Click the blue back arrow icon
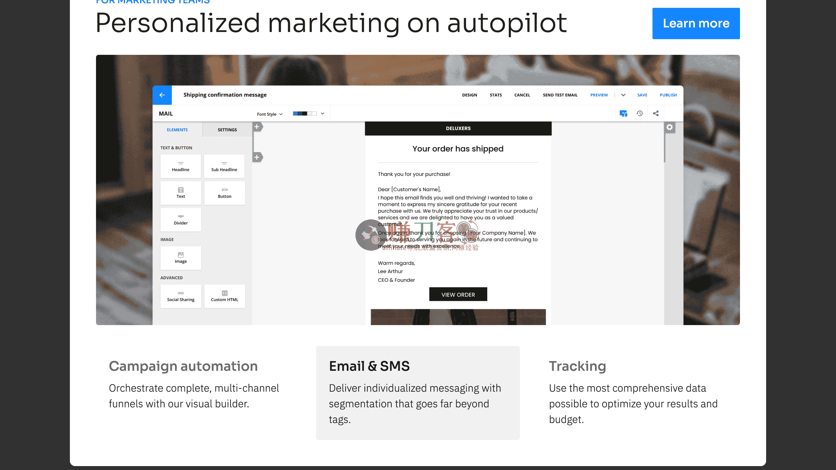 tap(162, 95)
